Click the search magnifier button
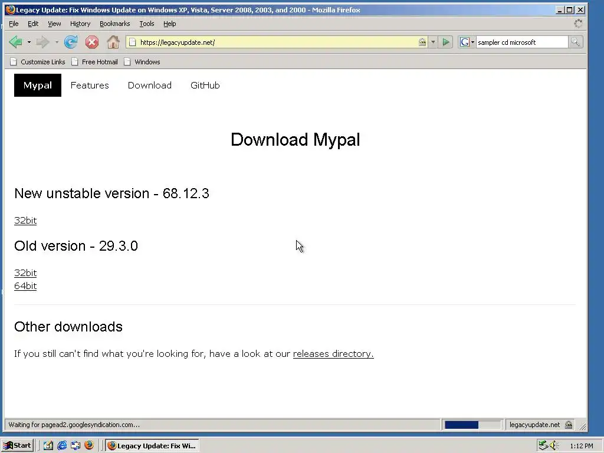 click(x=575, y=42)
